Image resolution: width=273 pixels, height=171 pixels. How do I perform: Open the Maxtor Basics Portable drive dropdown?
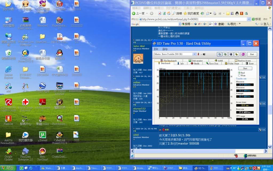click(x=194, y=54)
